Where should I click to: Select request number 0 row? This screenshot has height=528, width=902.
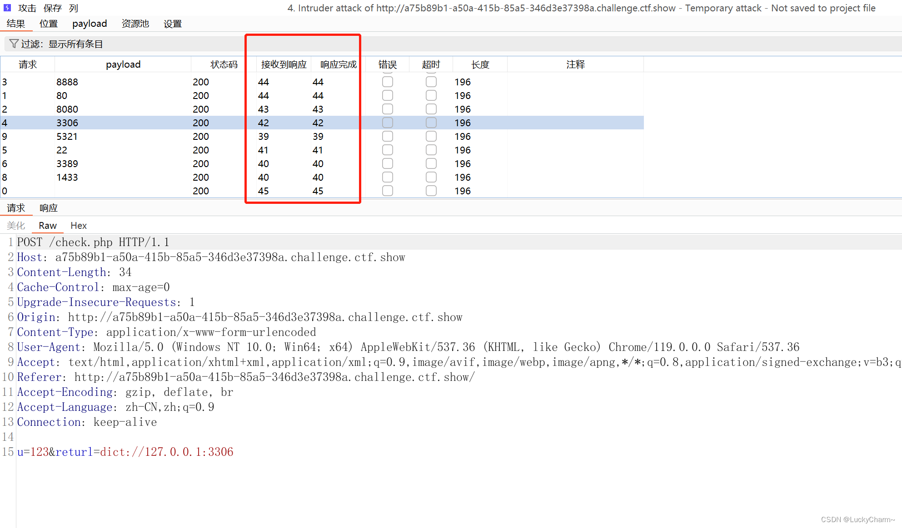322,191
